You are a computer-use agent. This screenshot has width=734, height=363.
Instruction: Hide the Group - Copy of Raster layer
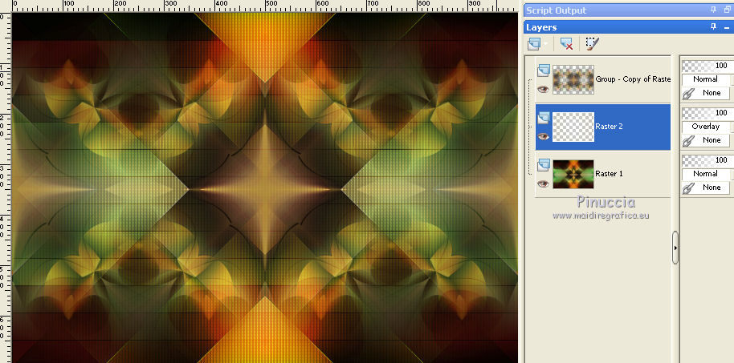pos(543,89)
